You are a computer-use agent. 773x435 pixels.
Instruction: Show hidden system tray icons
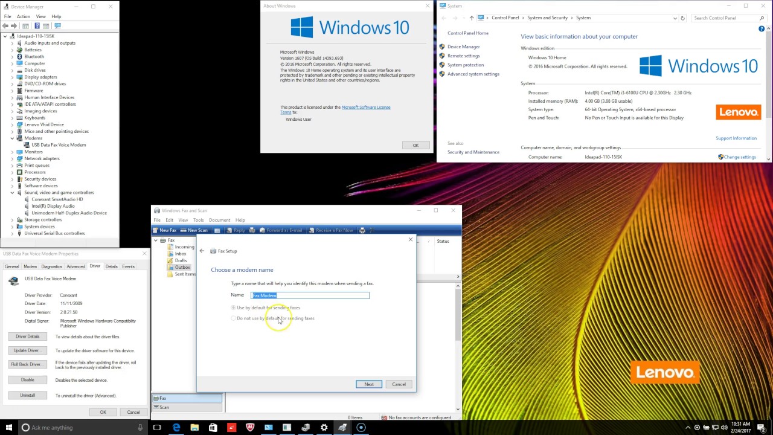(x=688, y=427)
